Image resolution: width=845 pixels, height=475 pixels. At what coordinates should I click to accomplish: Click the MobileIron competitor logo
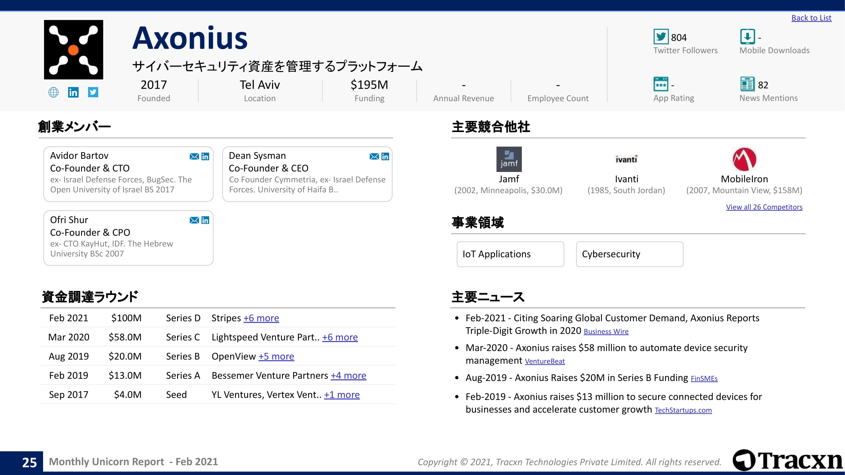pyautogui.click(x=744, y=159)
